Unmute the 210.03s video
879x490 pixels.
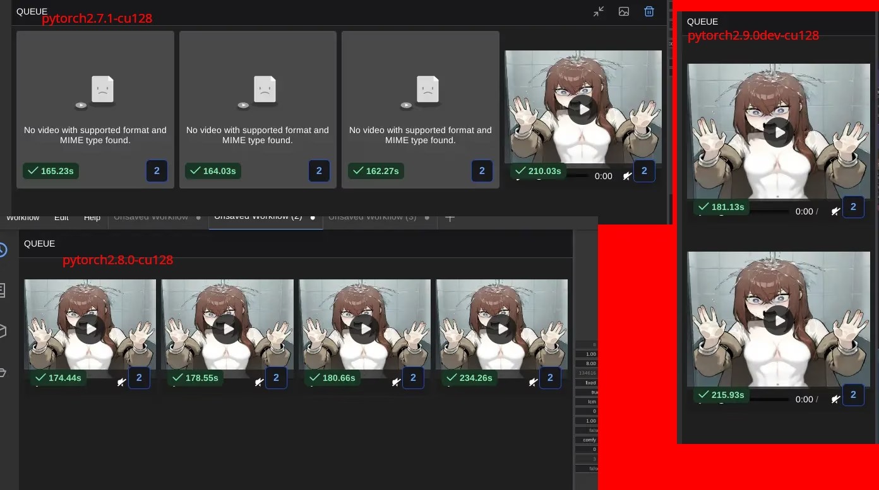(626, 176)
